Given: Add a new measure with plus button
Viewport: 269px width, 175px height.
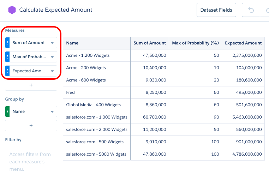Looking at the screenshot, I should tap(31, 85).
